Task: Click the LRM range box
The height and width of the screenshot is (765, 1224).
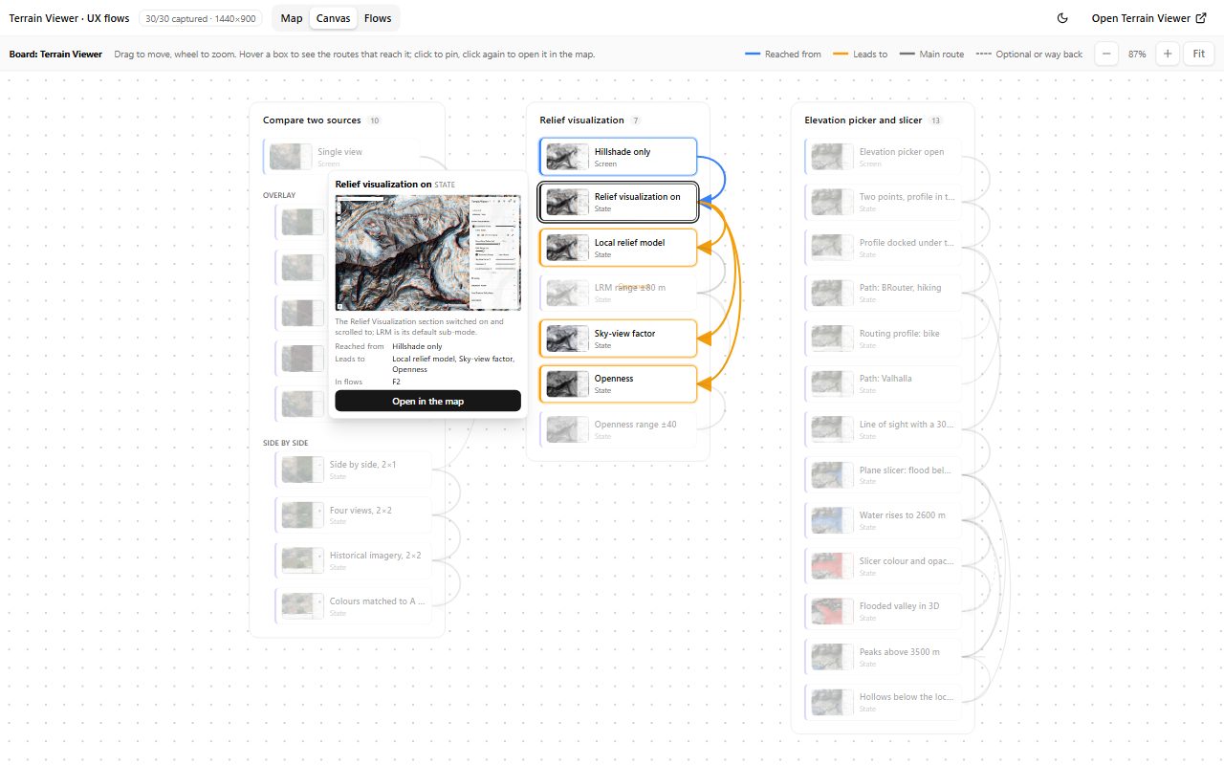Action: pyautogui.click(x=618, y=293)
